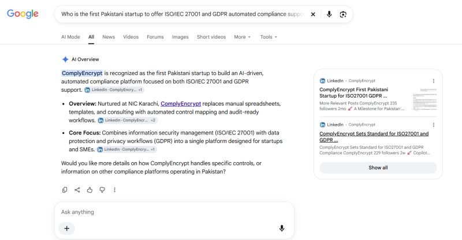
Task: Open Google Lens image search icon
Action: [343, 14]
